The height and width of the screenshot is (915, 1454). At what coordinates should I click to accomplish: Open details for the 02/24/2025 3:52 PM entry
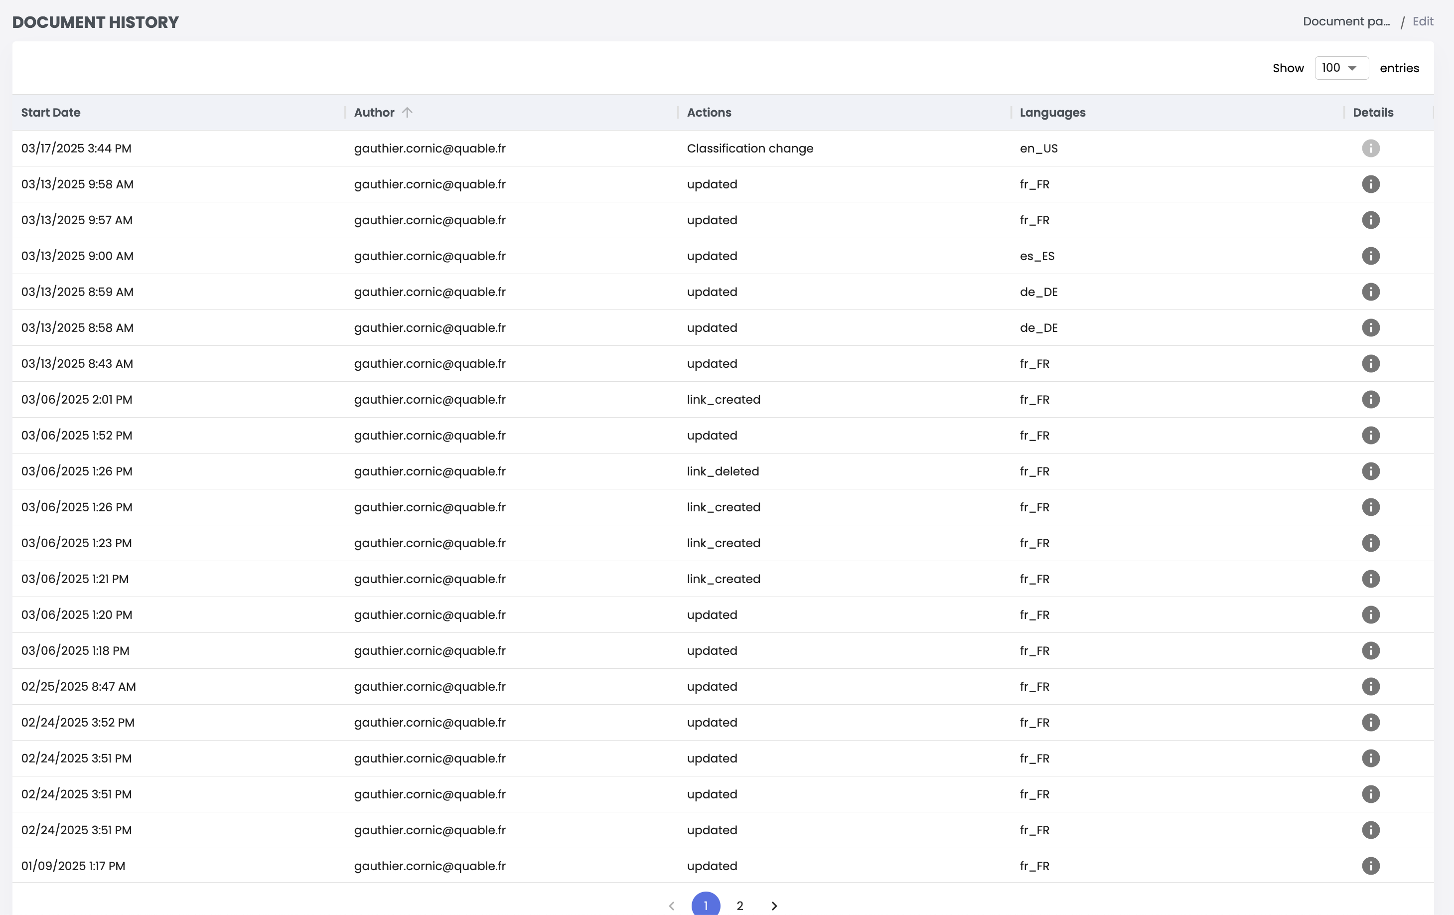[1370, 722]
